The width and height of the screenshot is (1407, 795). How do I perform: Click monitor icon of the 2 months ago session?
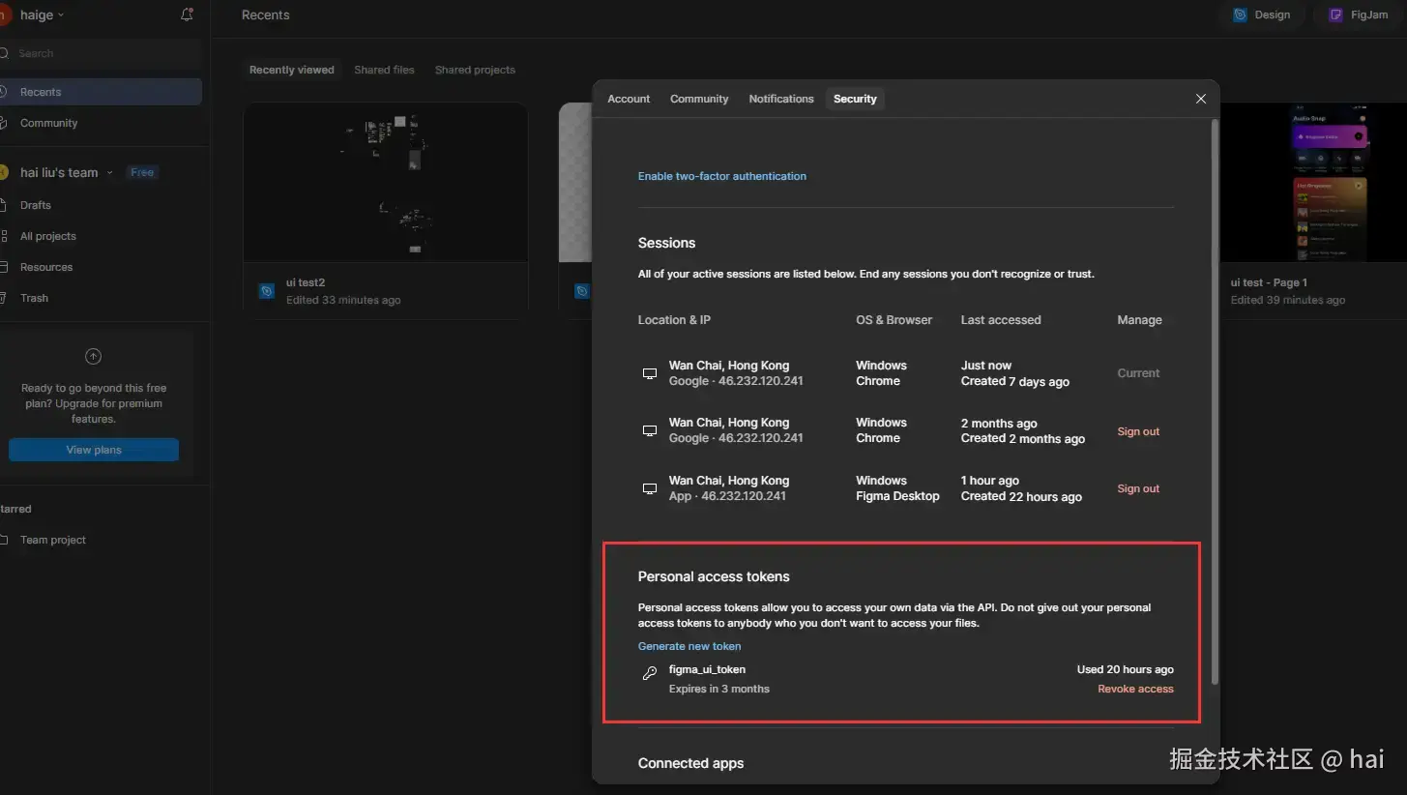650,430
